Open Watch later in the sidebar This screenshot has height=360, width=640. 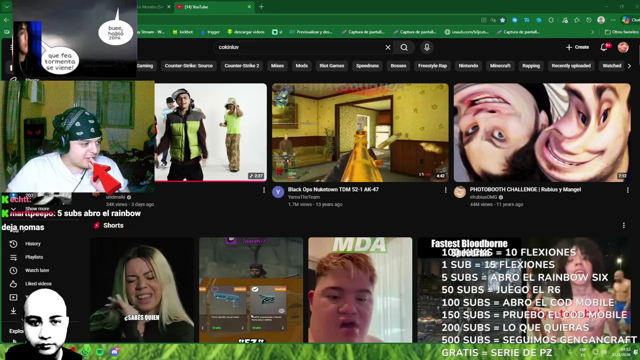[x=36, y=270]
